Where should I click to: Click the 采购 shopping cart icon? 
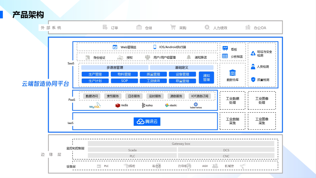click(173, 27)
